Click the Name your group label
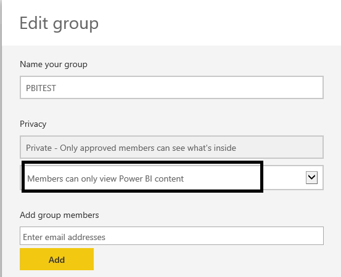The image size is (341, 277). pos(54,65)
